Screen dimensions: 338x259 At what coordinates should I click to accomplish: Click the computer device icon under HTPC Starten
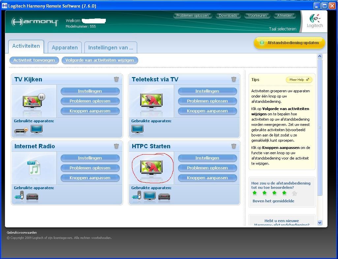pos(137,196)
